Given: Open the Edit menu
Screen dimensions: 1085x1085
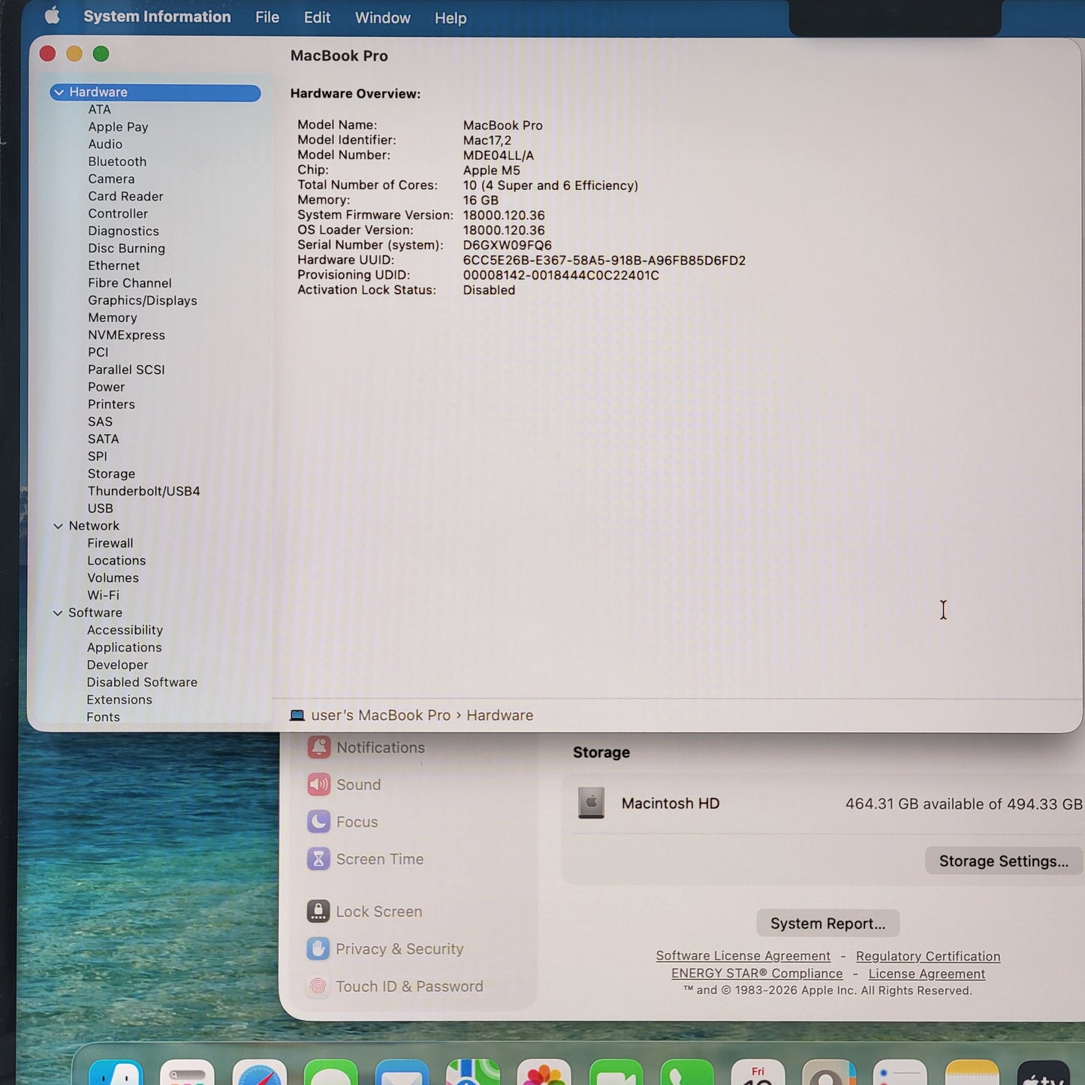Looking at the screenshot, I should click(317, 17).
